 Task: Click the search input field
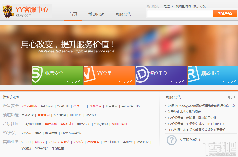[180, 13]
